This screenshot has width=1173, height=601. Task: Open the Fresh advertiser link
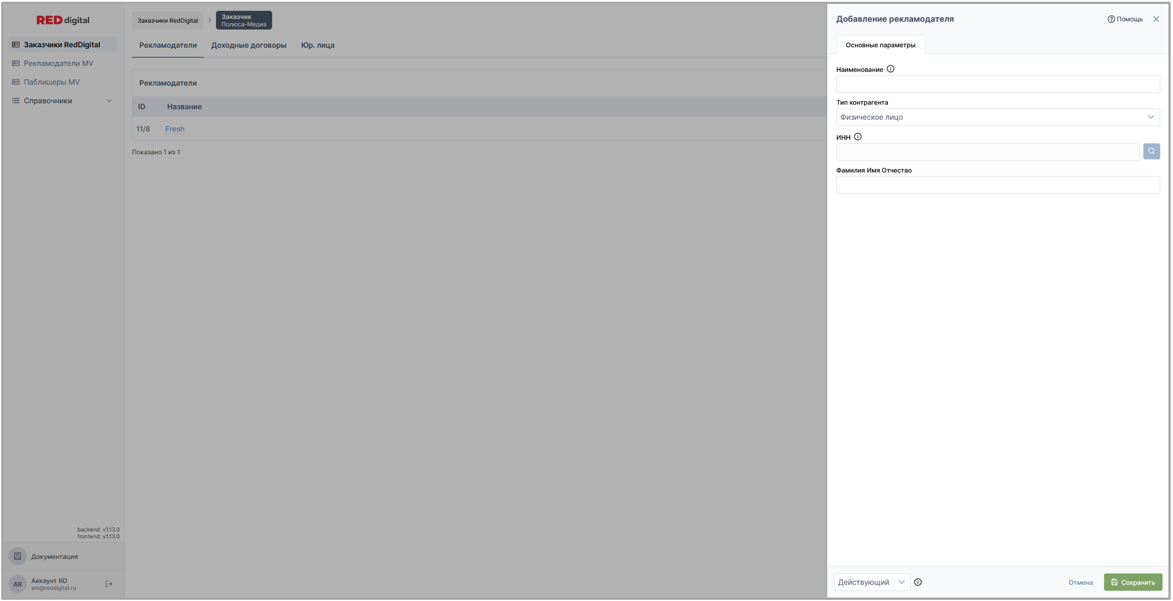(x=175, y=129)
